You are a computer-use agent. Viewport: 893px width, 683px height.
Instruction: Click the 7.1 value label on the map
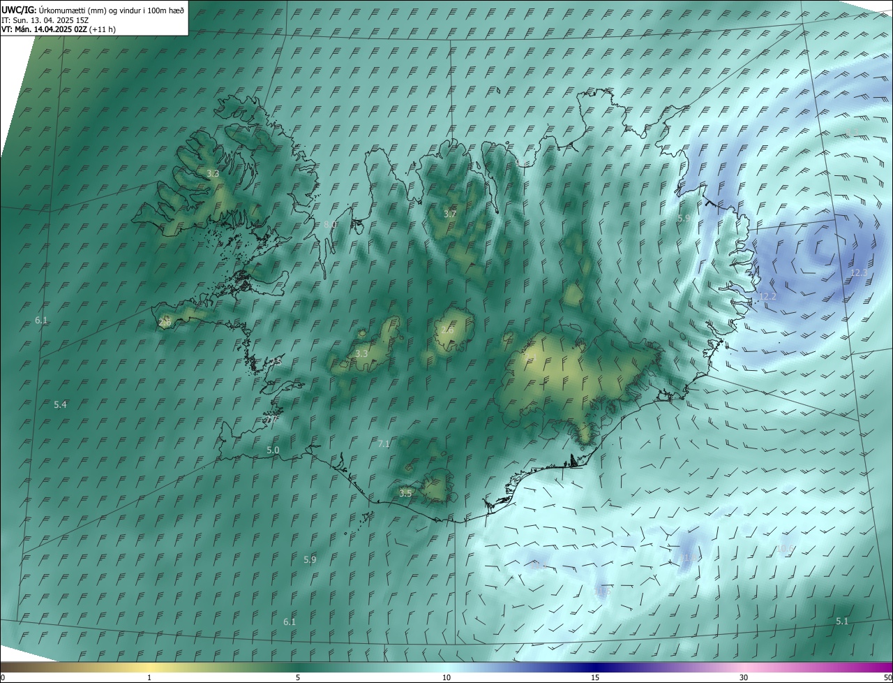click(384, 443)
